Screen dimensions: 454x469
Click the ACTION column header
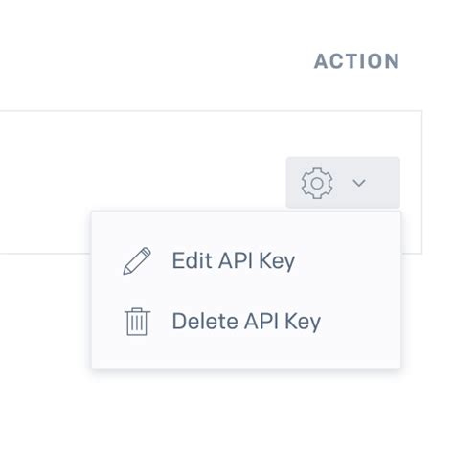pos(356,61)
